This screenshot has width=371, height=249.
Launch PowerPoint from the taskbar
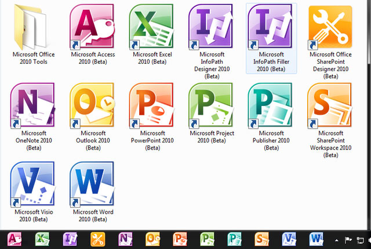point(180,239)
